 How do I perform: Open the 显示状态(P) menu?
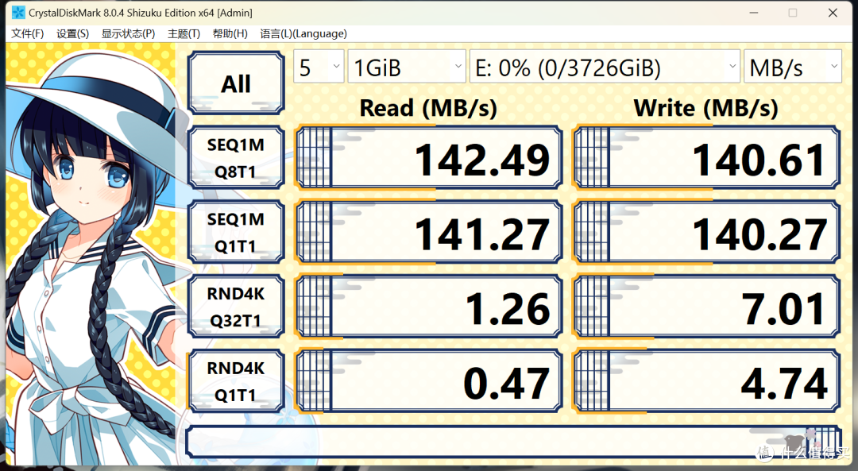128,33
